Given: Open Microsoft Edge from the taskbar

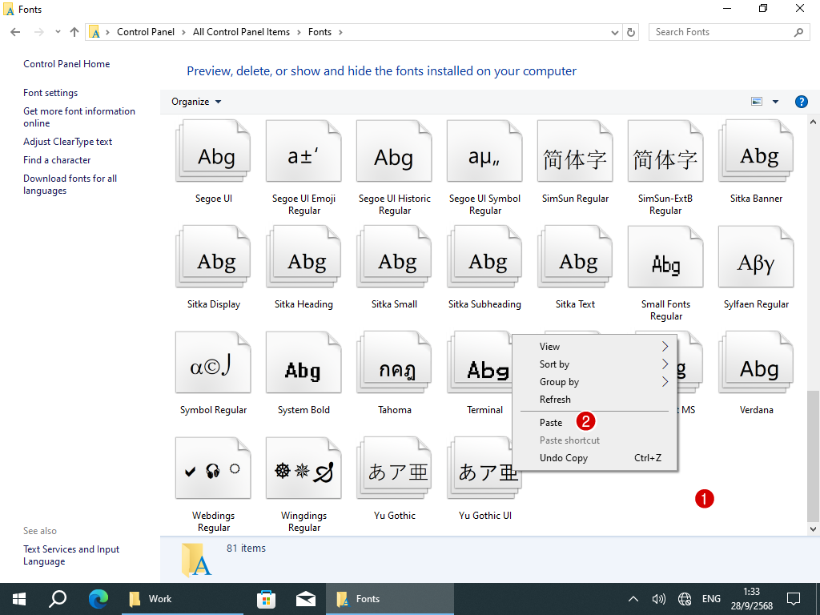Looking at the screenshot, I should tap(98, 599).
